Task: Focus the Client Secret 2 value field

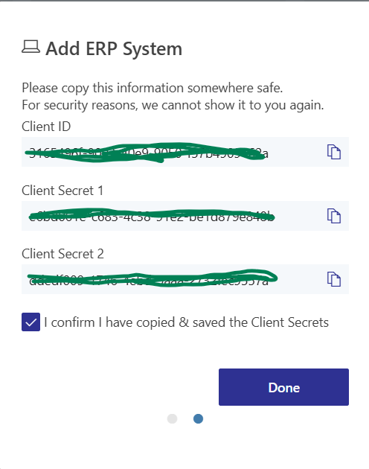Action: [185, 279]
